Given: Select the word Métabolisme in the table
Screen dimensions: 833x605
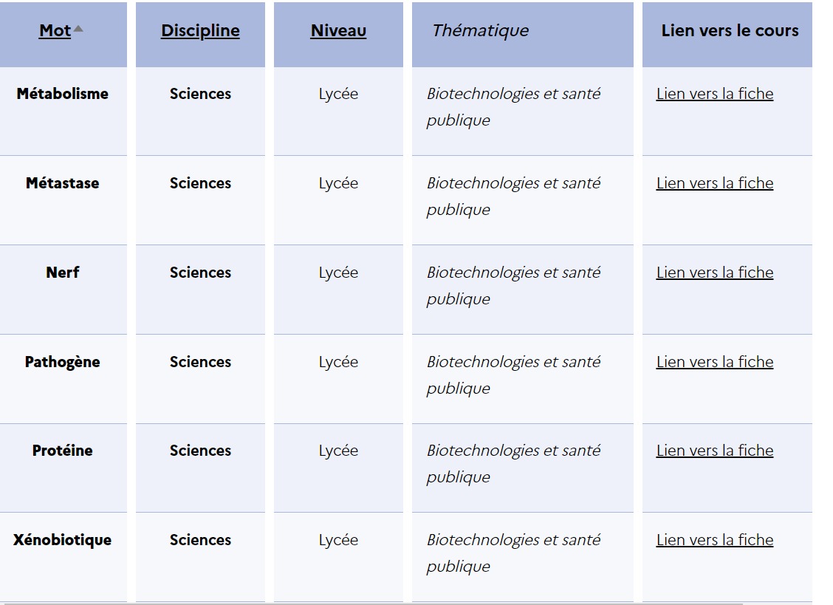Looking at the screenshot, I should tap(63, 94).
